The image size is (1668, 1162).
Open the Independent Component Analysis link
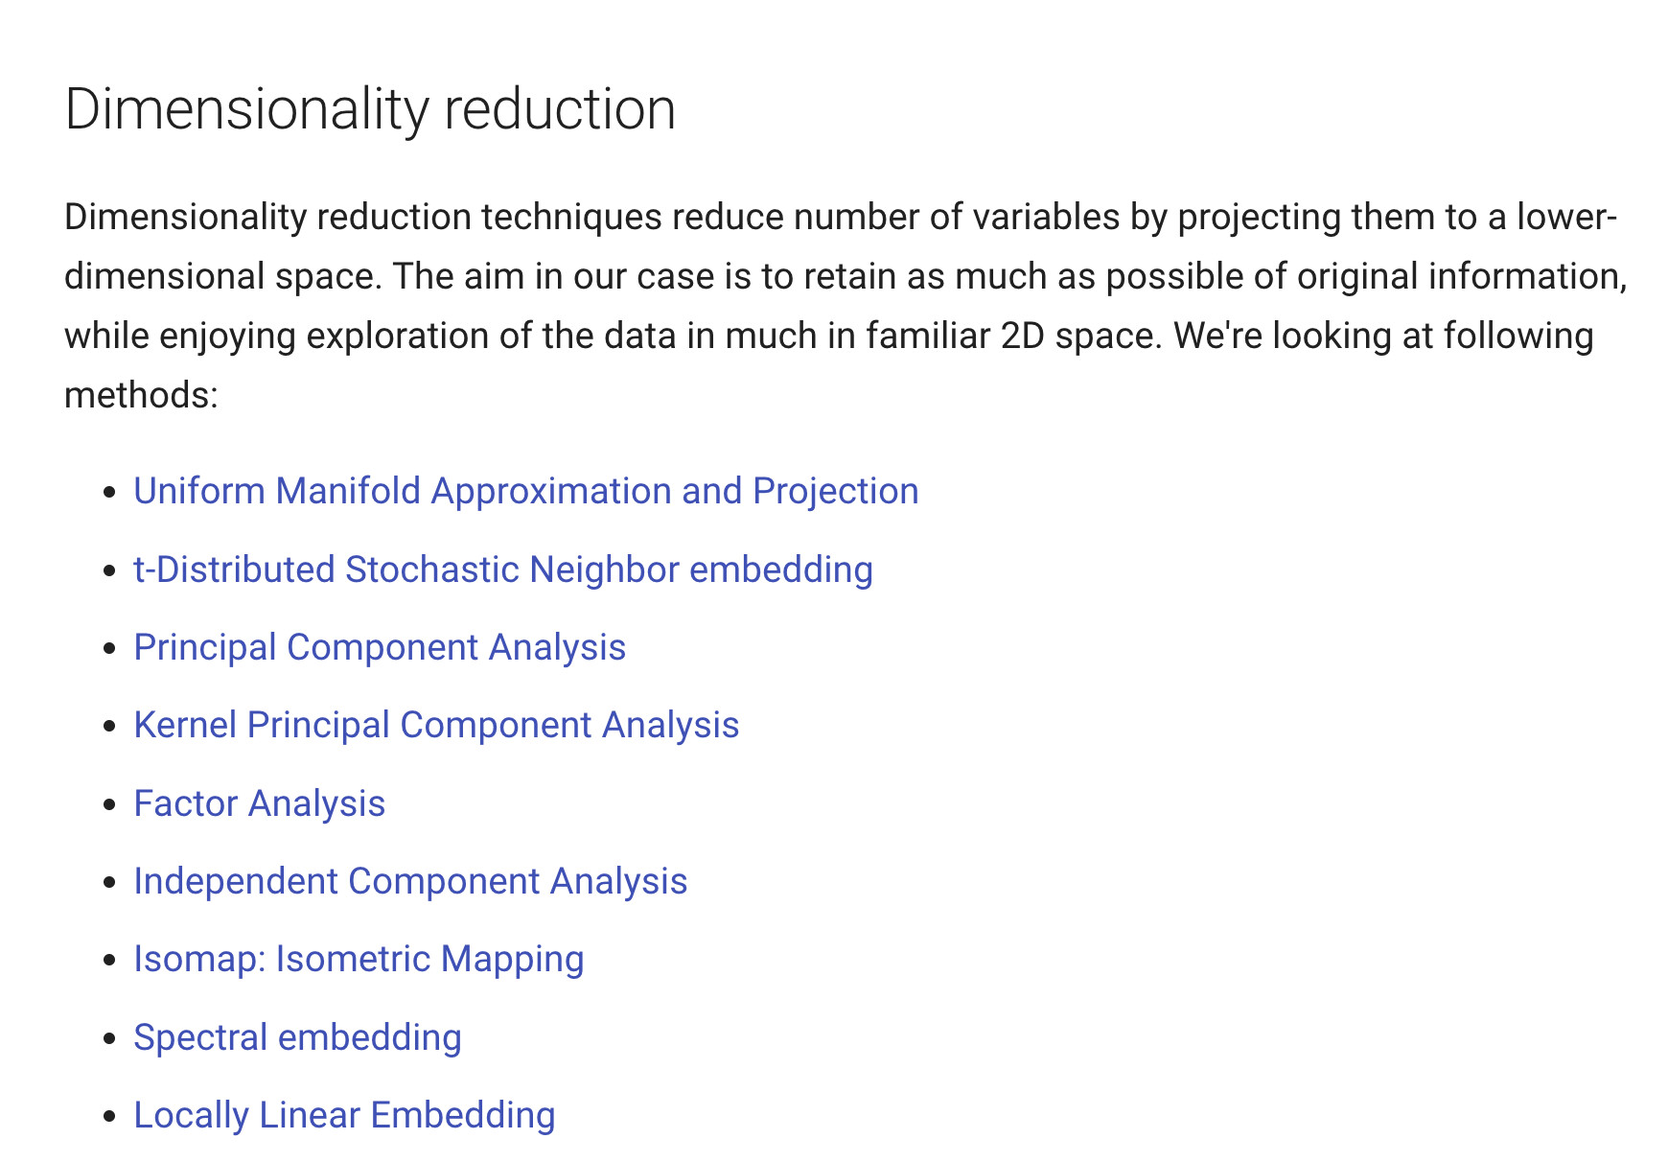click(410, 882)
